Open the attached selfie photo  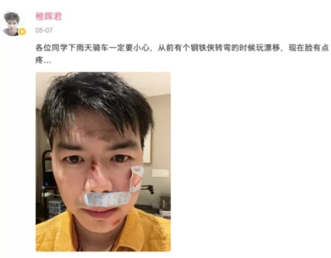click(103, 162)
